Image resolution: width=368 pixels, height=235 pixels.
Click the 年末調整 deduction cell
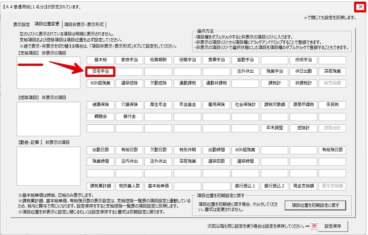tap(274, 128)
